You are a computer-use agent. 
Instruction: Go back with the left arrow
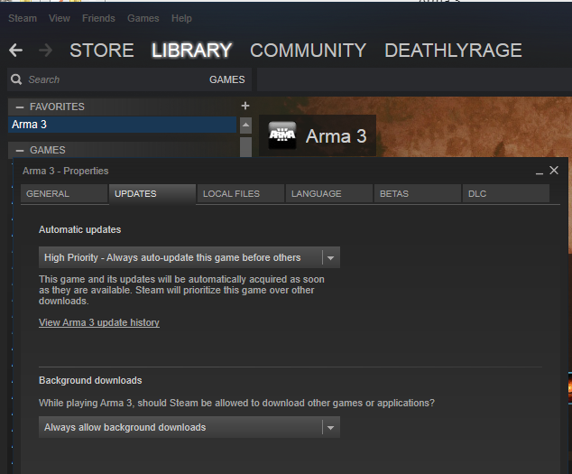coord(15,50)
